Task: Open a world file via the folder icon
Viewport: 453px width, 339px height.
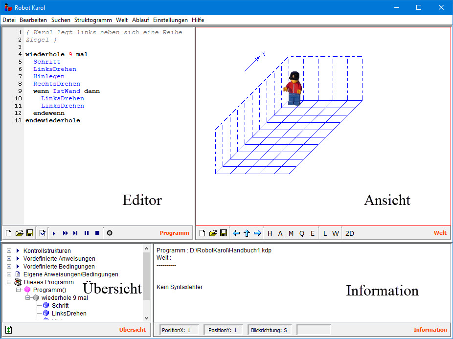Action: click(x=213, y=233)
